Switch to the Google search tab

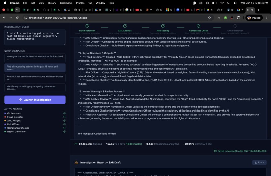tap(128, 10)
